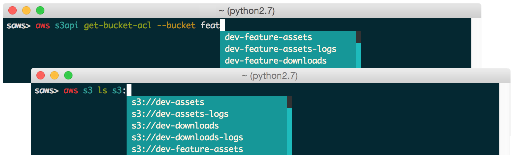Click 's3api' in the back window command
This screenshot has width=514, height=161.
click(x=67, y=26)
